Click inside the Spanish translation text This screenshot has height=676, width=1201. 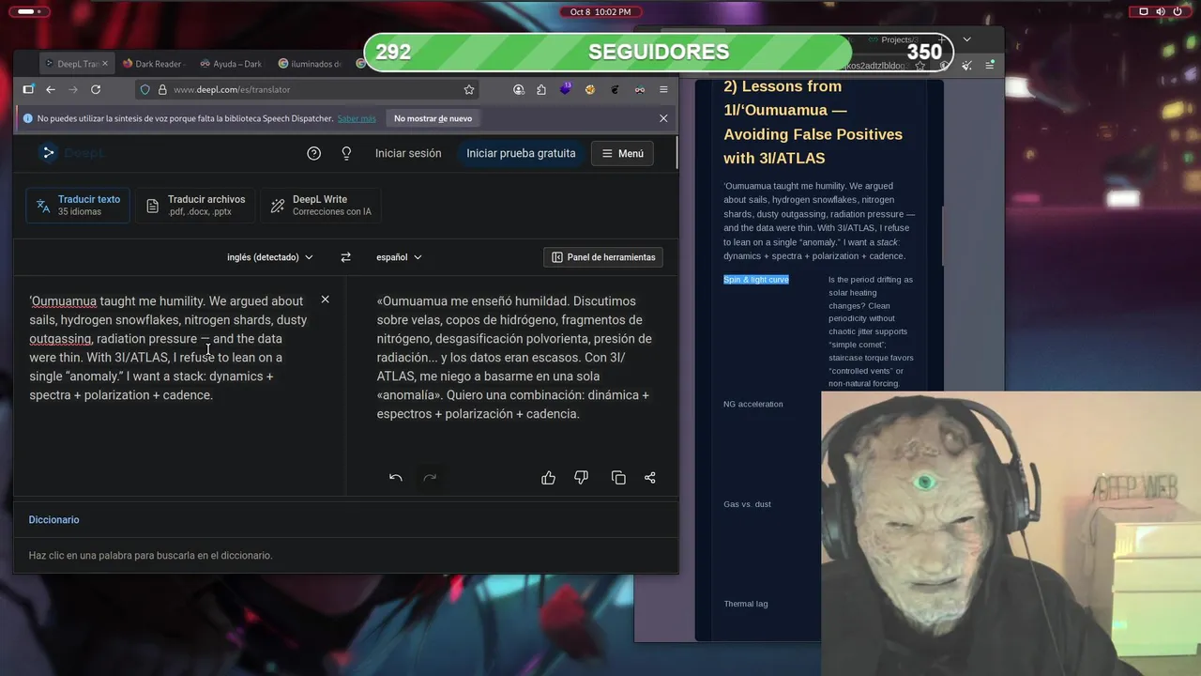(514, 358)
